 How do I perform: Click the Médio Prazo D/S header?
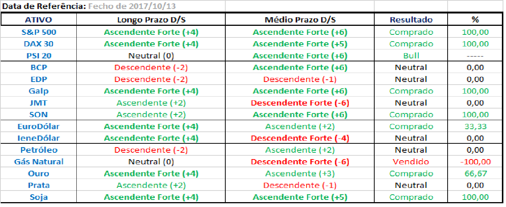[x=300, y=20]
